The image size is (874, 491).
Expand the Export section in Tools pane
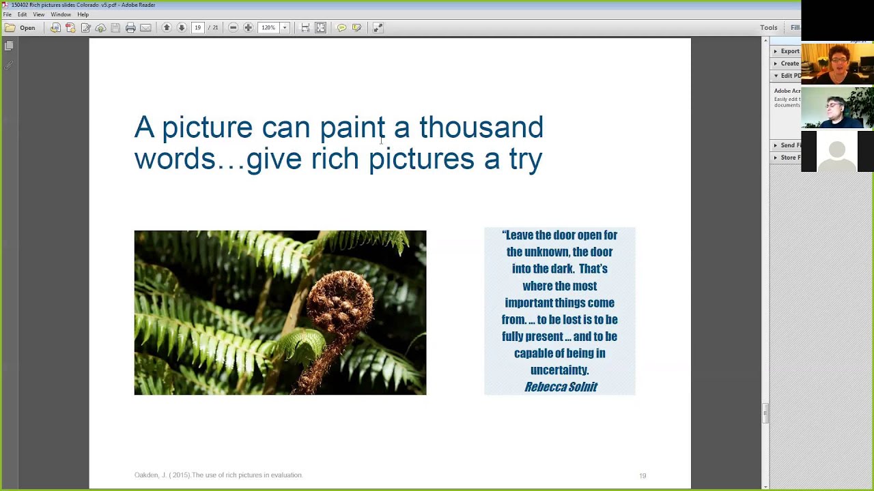pos(786,51)
